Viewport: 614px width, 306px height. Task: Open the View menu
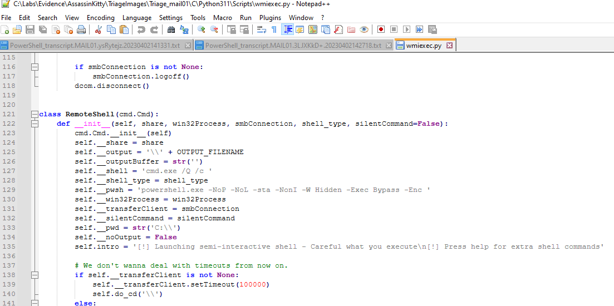(72, 18)
